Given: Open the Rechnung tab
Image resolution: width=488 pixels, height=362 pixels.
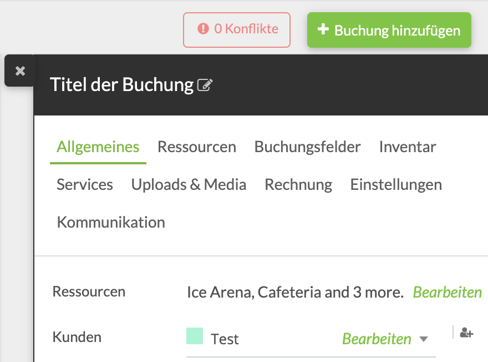Looking at the screenshot, I should [x=298, y=185].
